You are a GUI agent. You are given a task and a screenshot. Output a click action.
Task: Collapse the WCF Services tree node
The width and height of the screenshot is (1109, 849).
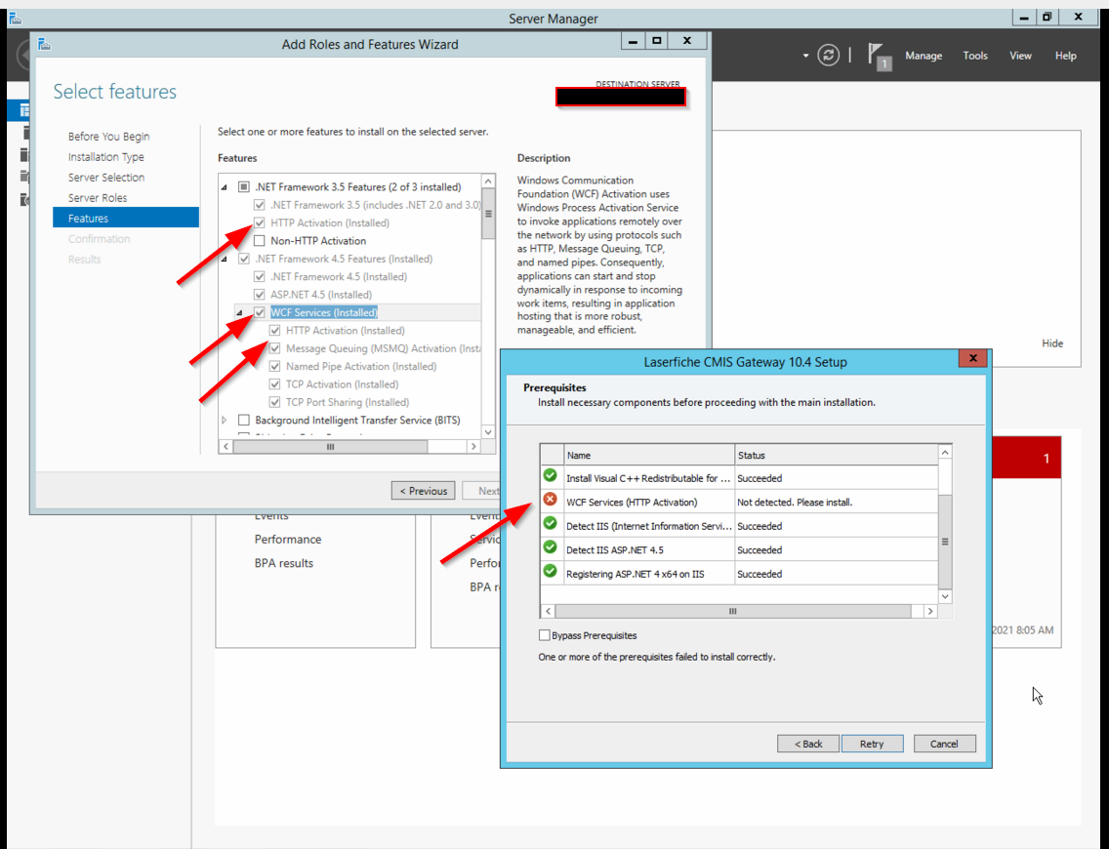(x=240, y=313)
